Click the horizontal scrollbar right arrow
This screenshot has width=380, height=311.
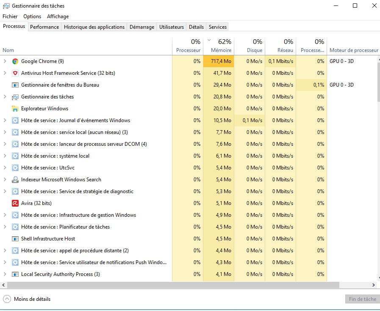(374, 285)
